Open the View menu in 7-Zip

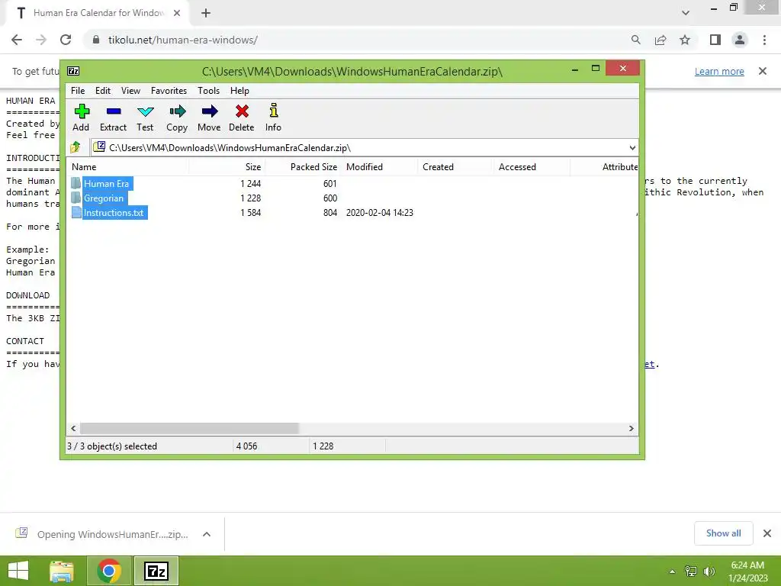pyautogui.click(x=130, y=91)
